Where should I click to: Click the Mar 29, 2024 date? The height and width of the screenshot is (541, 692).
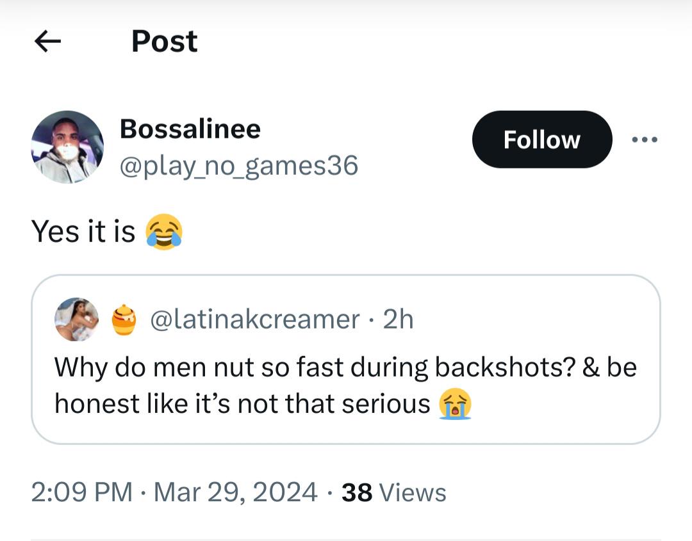(236, 492)
